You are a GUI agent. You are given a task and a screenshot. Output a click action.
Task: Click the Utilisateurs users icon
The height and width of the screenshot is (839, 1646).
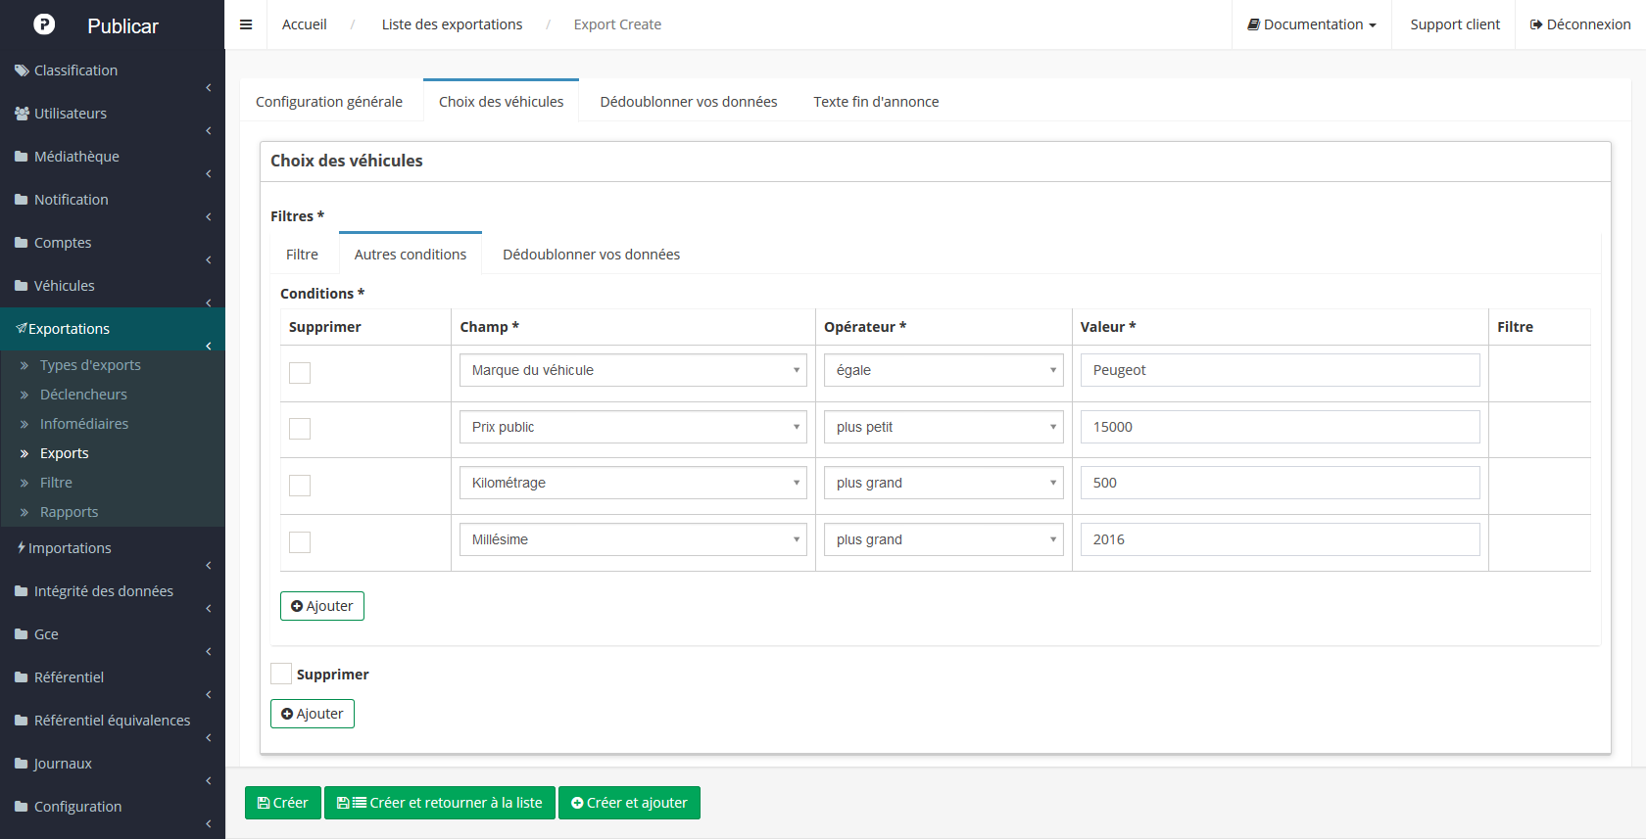(22, 114)
